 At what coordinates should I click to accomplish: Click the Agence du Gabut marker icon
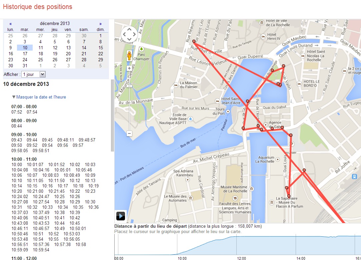pyautogui.click(x=266, y=125)
